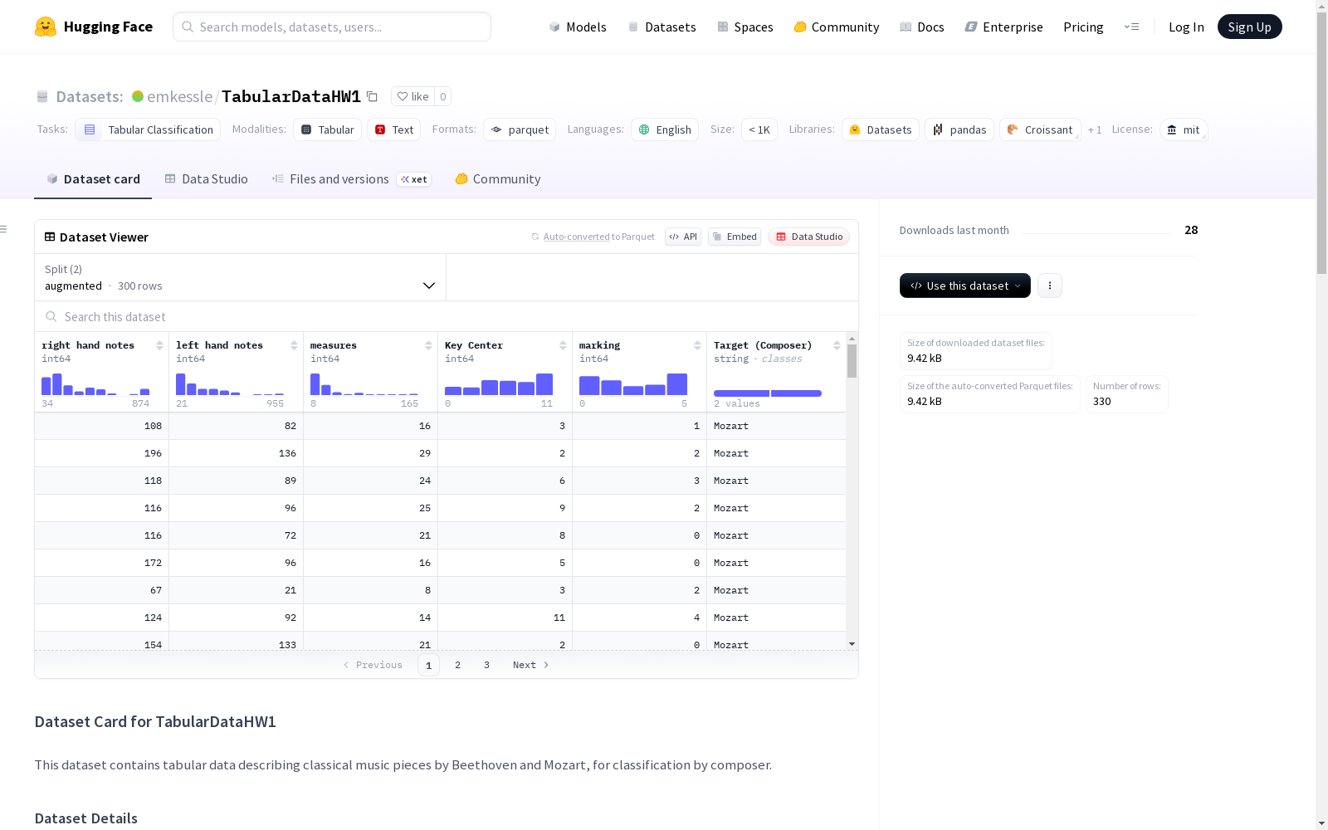Go to the dataset Community tab
Image resolution: width=1328 pixels, height=830 pixels.
click(498, 179)
